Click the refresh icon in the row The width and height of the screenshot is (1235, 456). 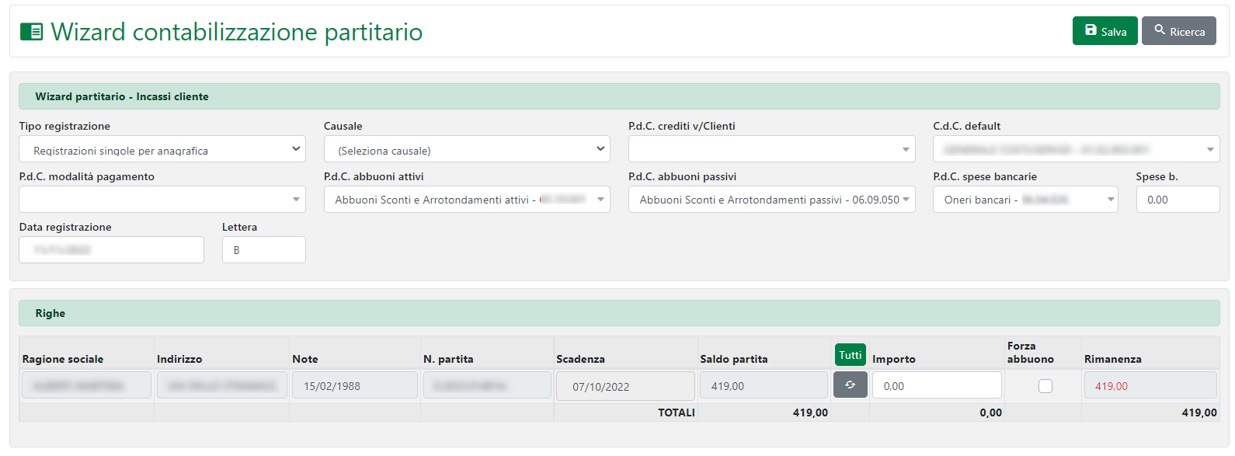click(x=850, y=385)
